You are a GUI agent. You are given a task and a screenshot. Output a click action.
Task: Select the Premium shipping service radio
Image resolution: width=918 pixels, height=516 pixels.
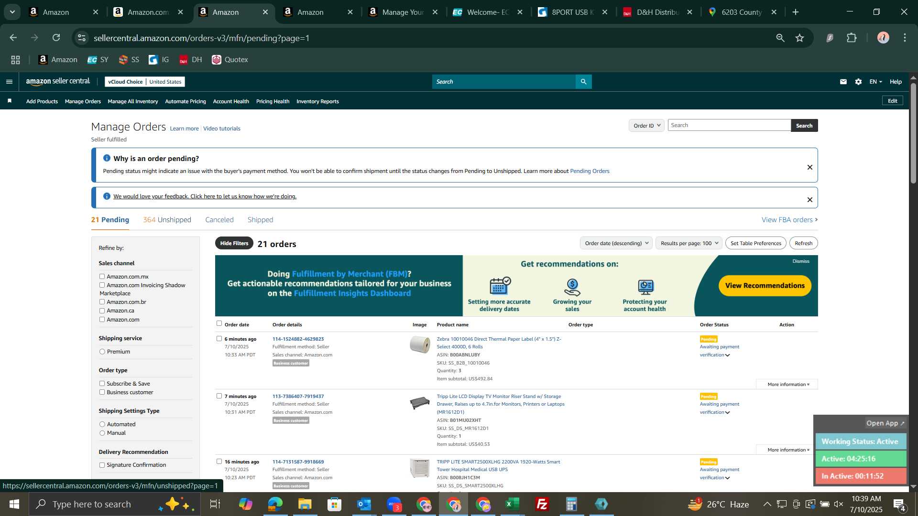click(102, 352)
